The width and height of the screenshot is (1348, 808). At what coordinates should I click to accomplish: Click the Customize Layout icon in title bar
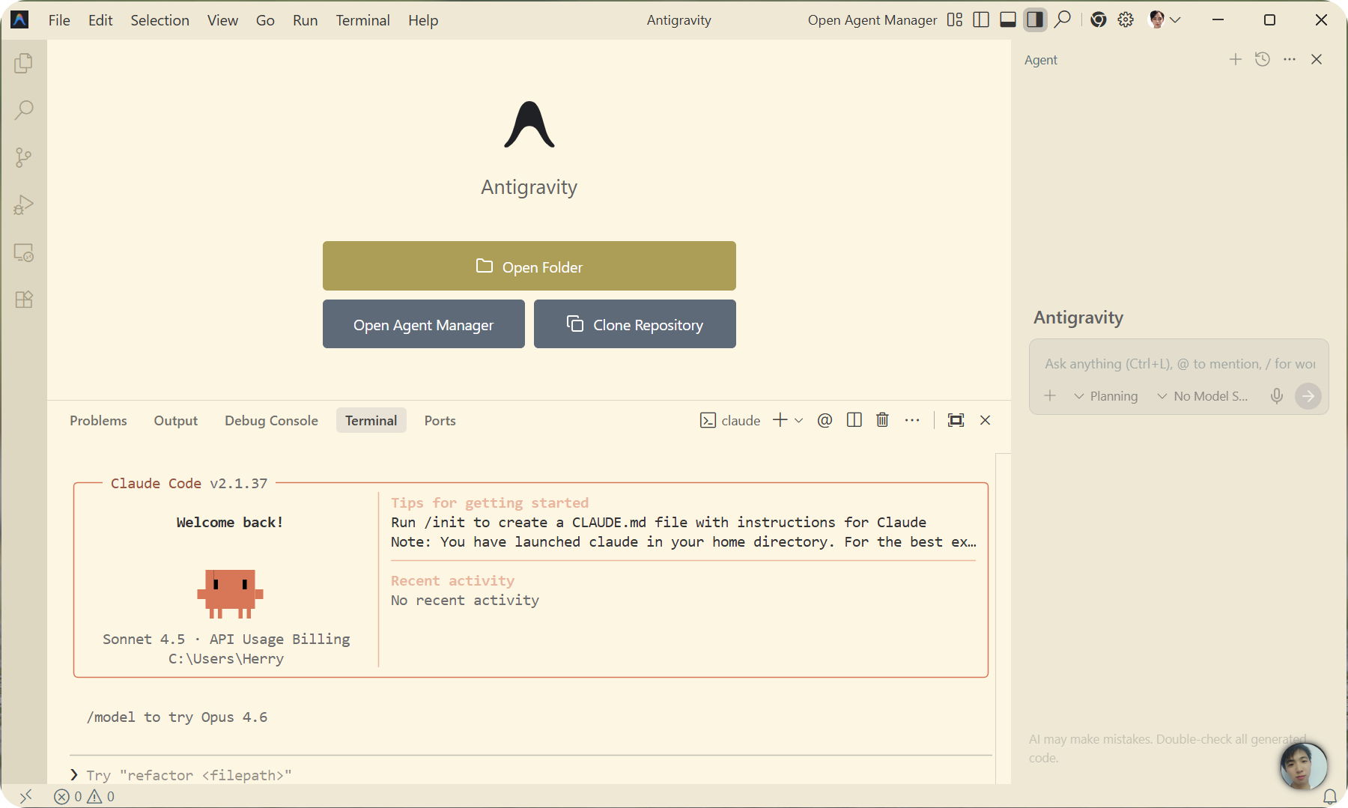click(955, 20)
